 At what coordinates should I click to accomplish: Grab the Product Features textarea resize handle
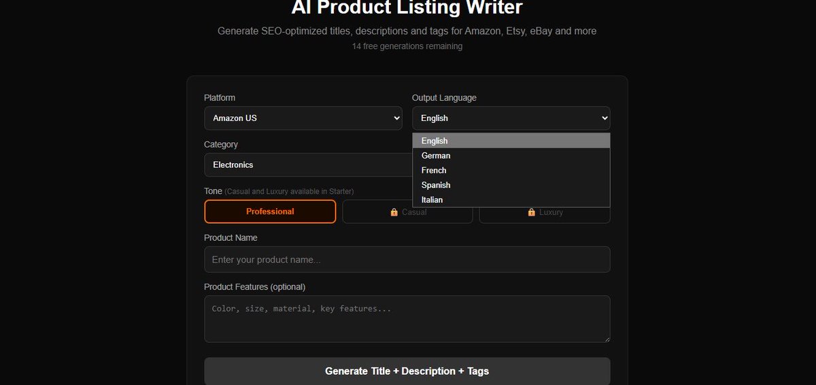click(x=607, y=339)
